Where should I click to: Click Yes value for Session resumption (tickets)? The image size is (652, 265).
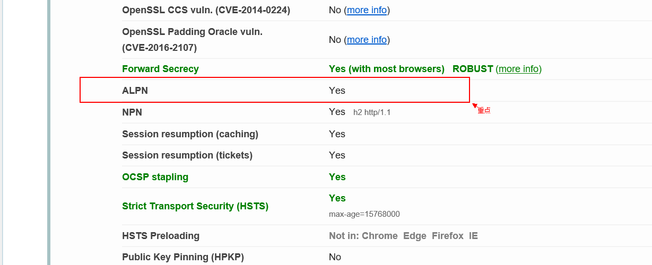pos(337,155)
